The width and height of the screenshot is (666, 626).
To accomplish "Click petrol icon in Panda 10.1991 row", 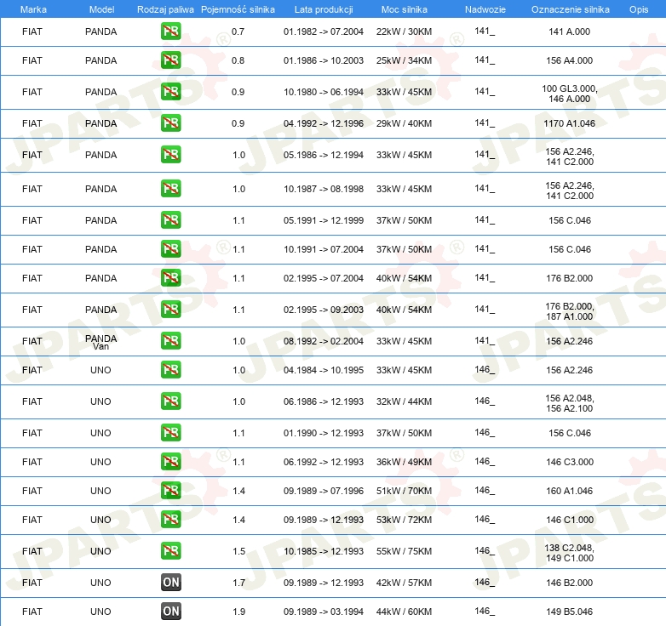I will [170, 249].
